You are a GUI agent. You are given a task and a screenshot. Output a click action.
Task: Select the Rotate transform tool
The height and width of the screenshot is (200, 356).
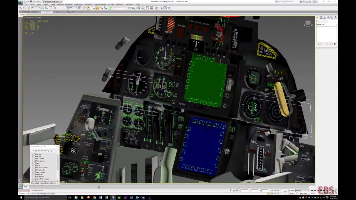63,8
